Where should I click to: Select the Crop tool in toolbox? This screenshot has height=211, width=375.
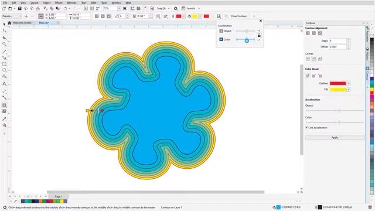(x=4, y=38)
